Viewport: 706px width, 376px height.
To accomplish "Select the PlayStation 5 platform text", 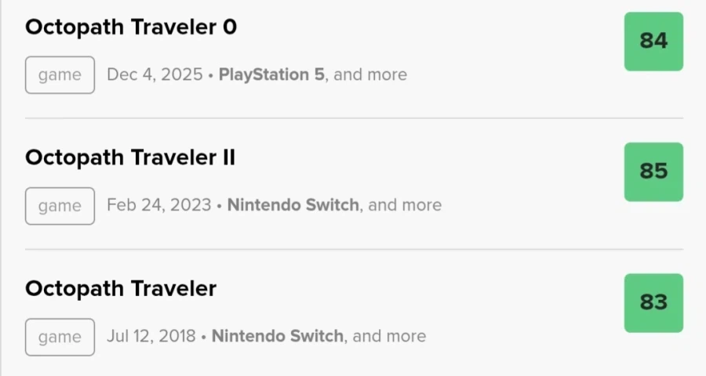I will click(271, 75).
